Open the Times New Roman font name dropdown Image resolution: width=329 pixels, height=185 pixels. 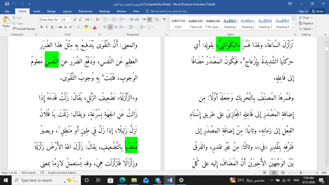(60, 19)
